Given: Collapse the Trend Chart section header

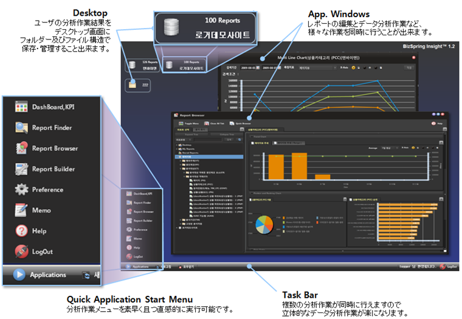Looking at the screenshot, I should (x=252, y=137).
